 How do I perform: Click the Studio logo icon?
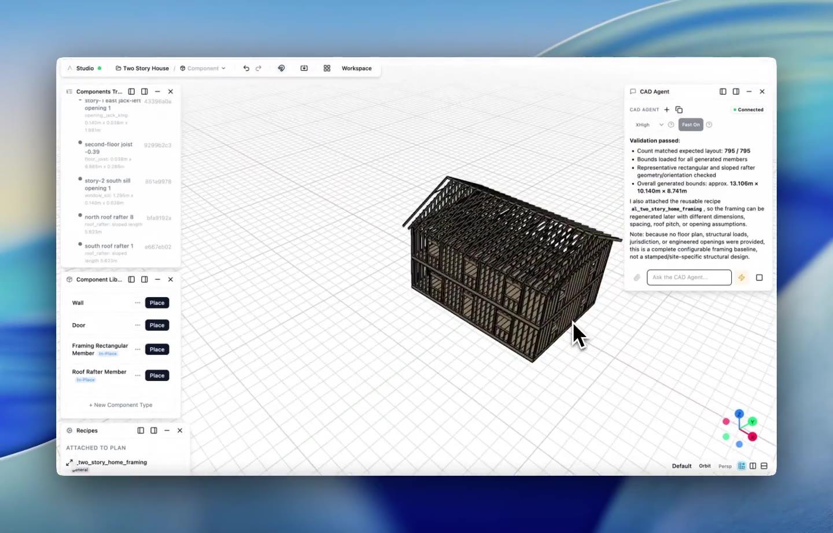click(x=70, y=68)
